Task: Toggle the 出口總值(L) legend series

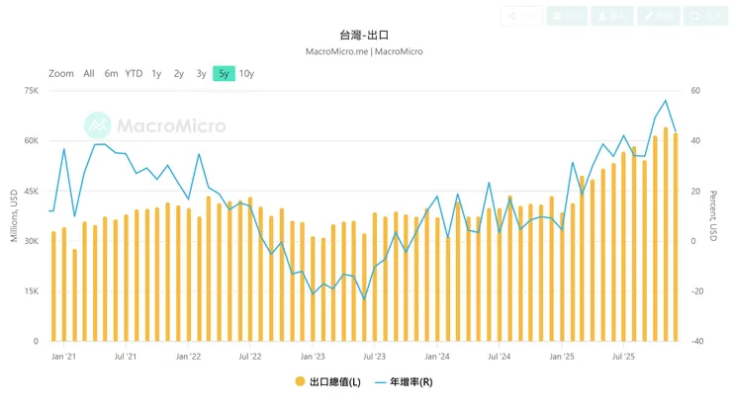Action: (x=328, y=382)
